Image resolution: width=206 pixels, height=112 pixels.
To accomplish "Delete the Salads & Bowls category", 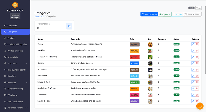I will 197,82.
